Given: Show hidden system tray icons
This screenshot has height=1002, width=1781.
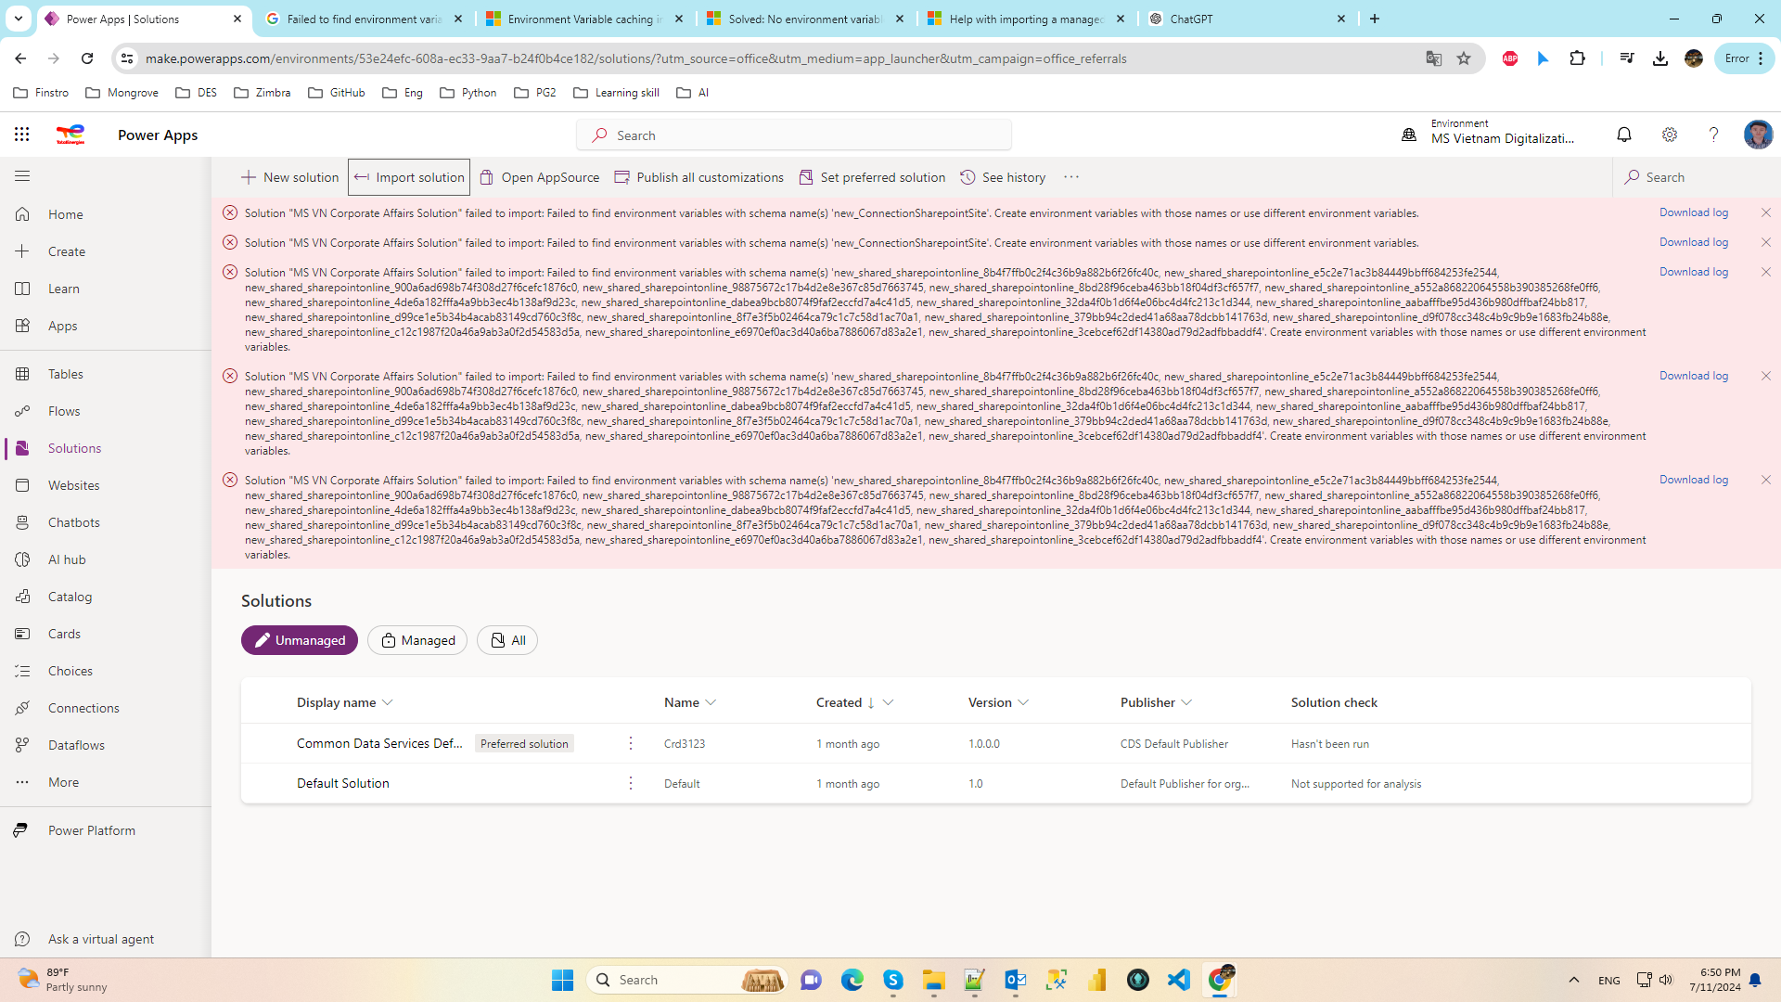Looking at the screenshot, I should point(1574,980).
